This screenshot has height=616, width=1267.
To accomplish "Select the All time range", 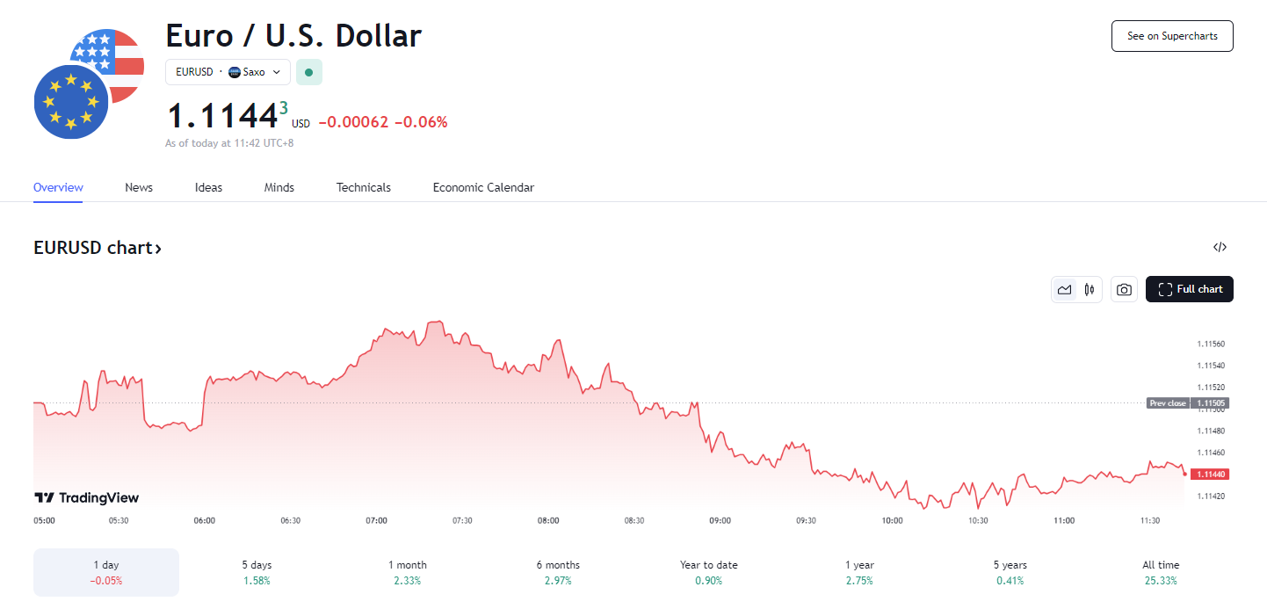I will 1161,572.
